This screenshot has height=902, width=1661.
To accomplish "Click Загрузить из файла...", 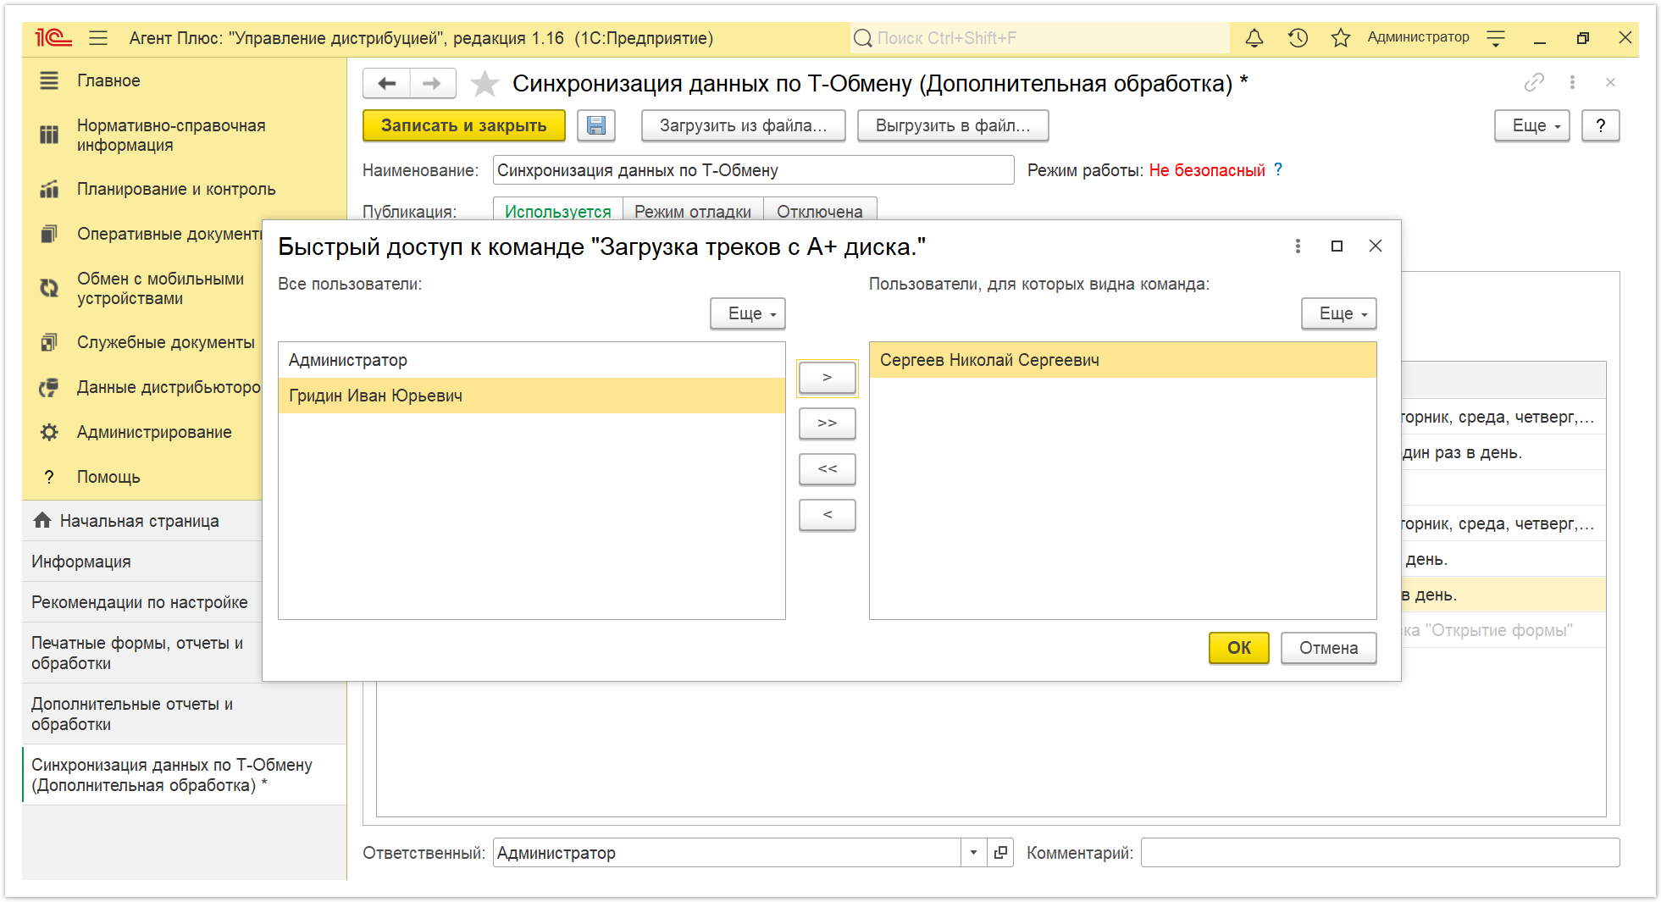I will coord(743,125).
